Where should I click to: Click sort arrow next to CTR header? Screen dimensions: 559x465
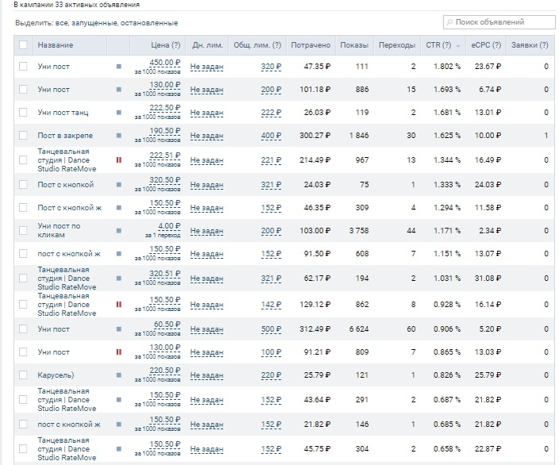[x=458, y=46]
